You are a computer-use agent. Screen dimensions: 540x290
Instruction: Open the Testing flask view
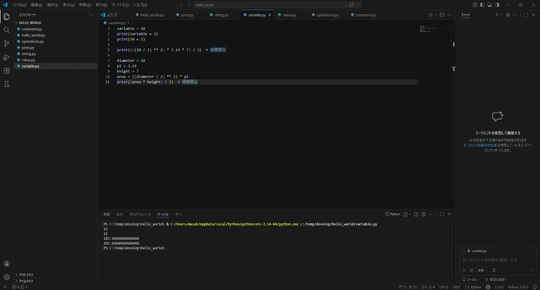click(x=6, y=84)
